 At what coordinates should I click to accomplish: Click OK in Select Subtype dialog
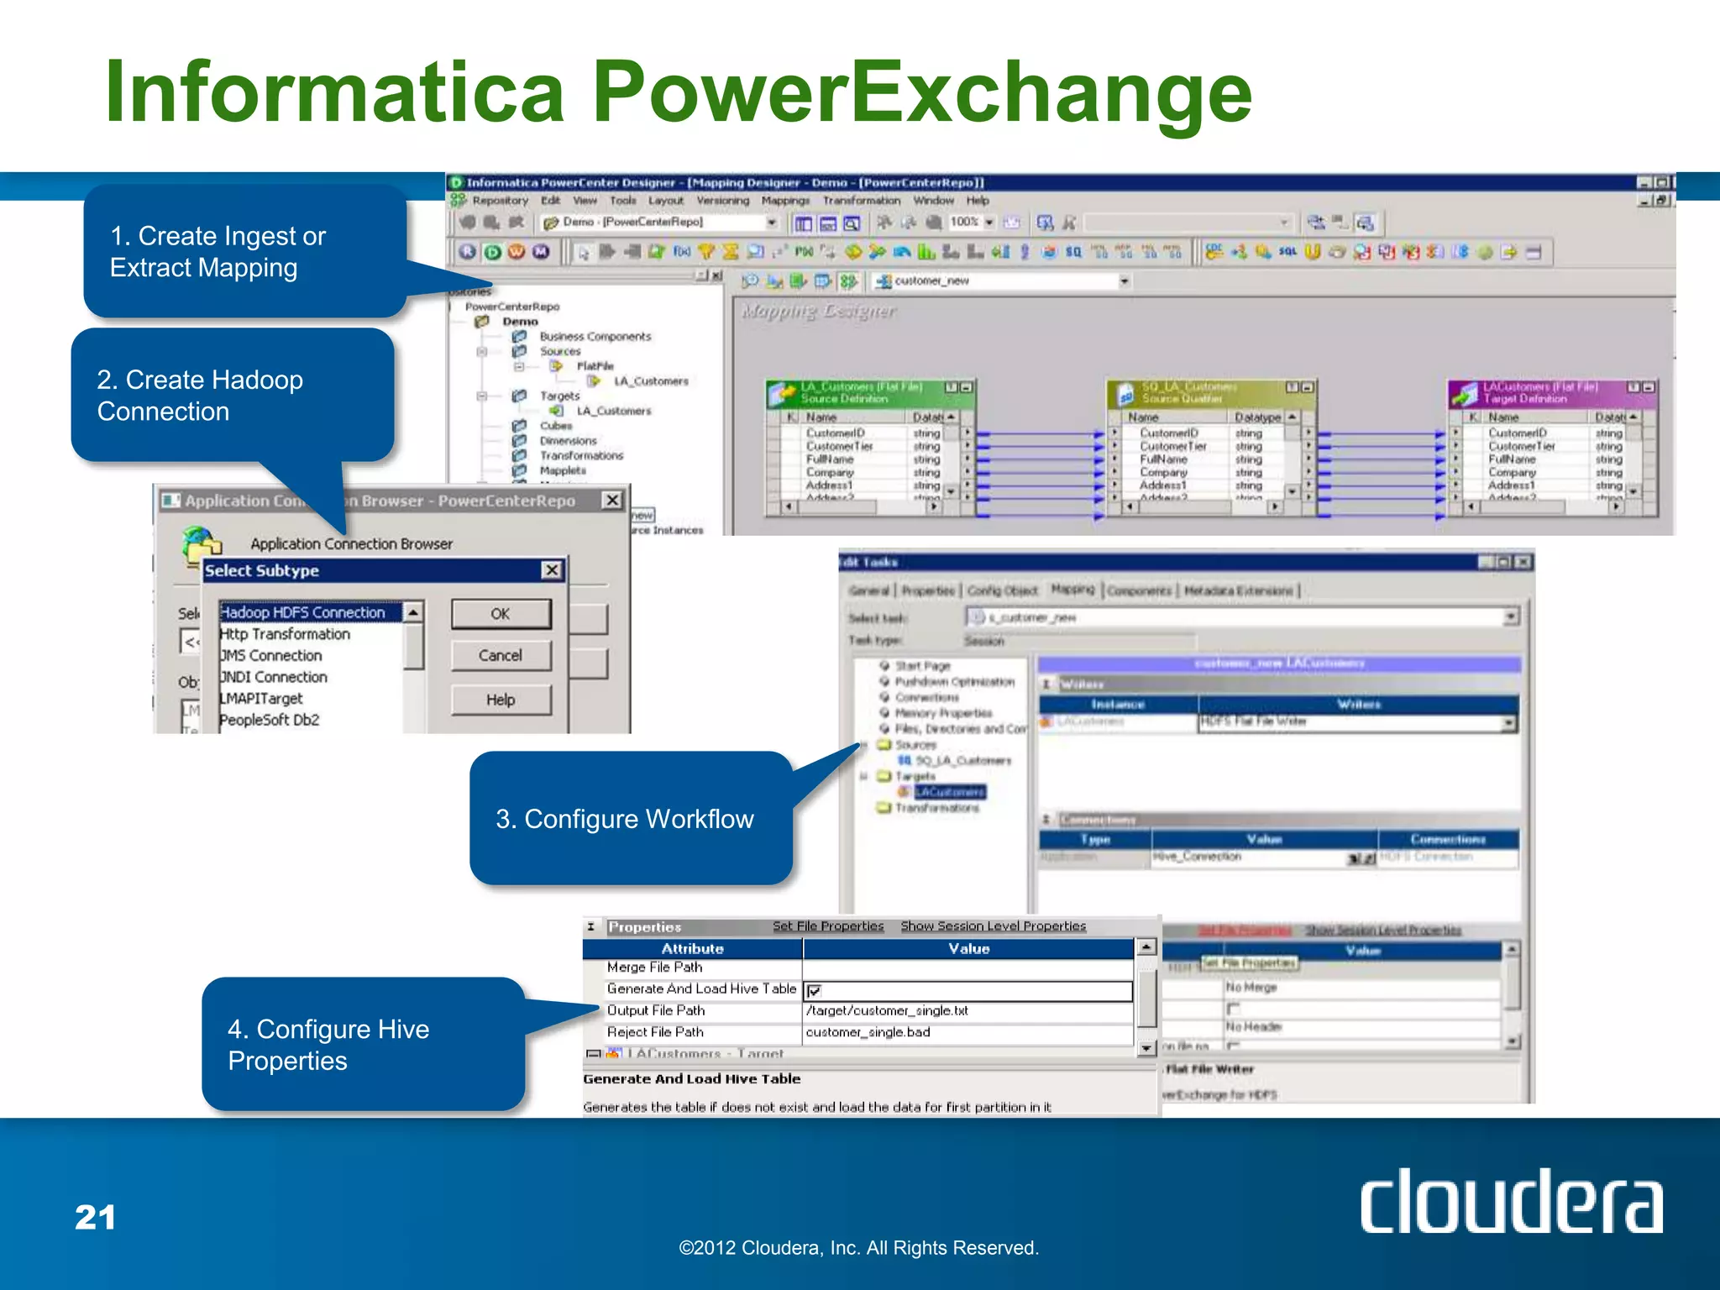pyautogui.click(x=501, y=614)
